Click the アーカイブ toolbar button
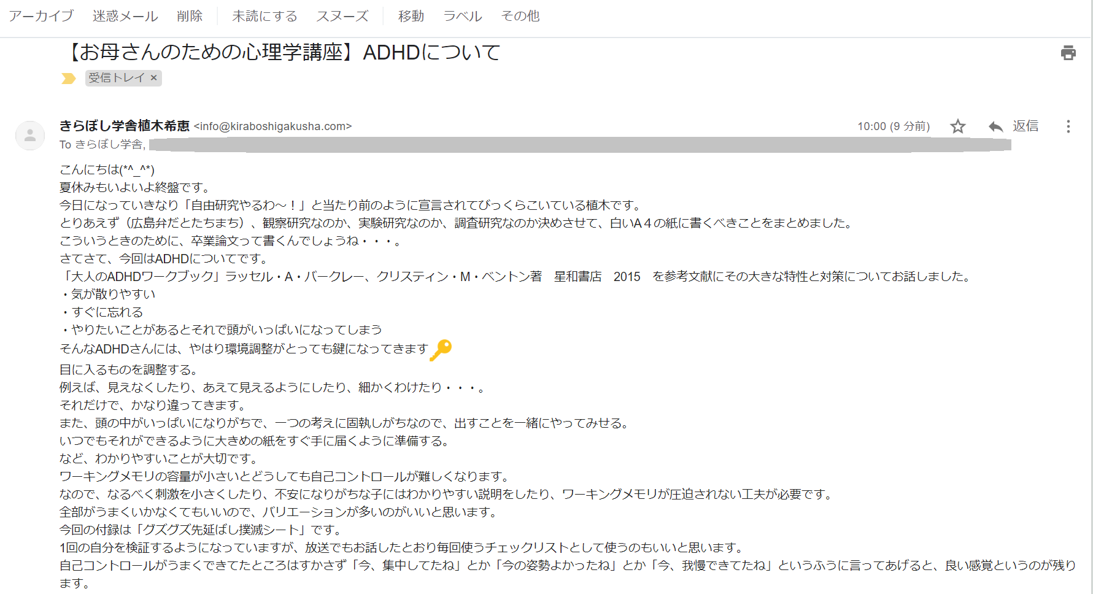 click(x=41, y=16)
